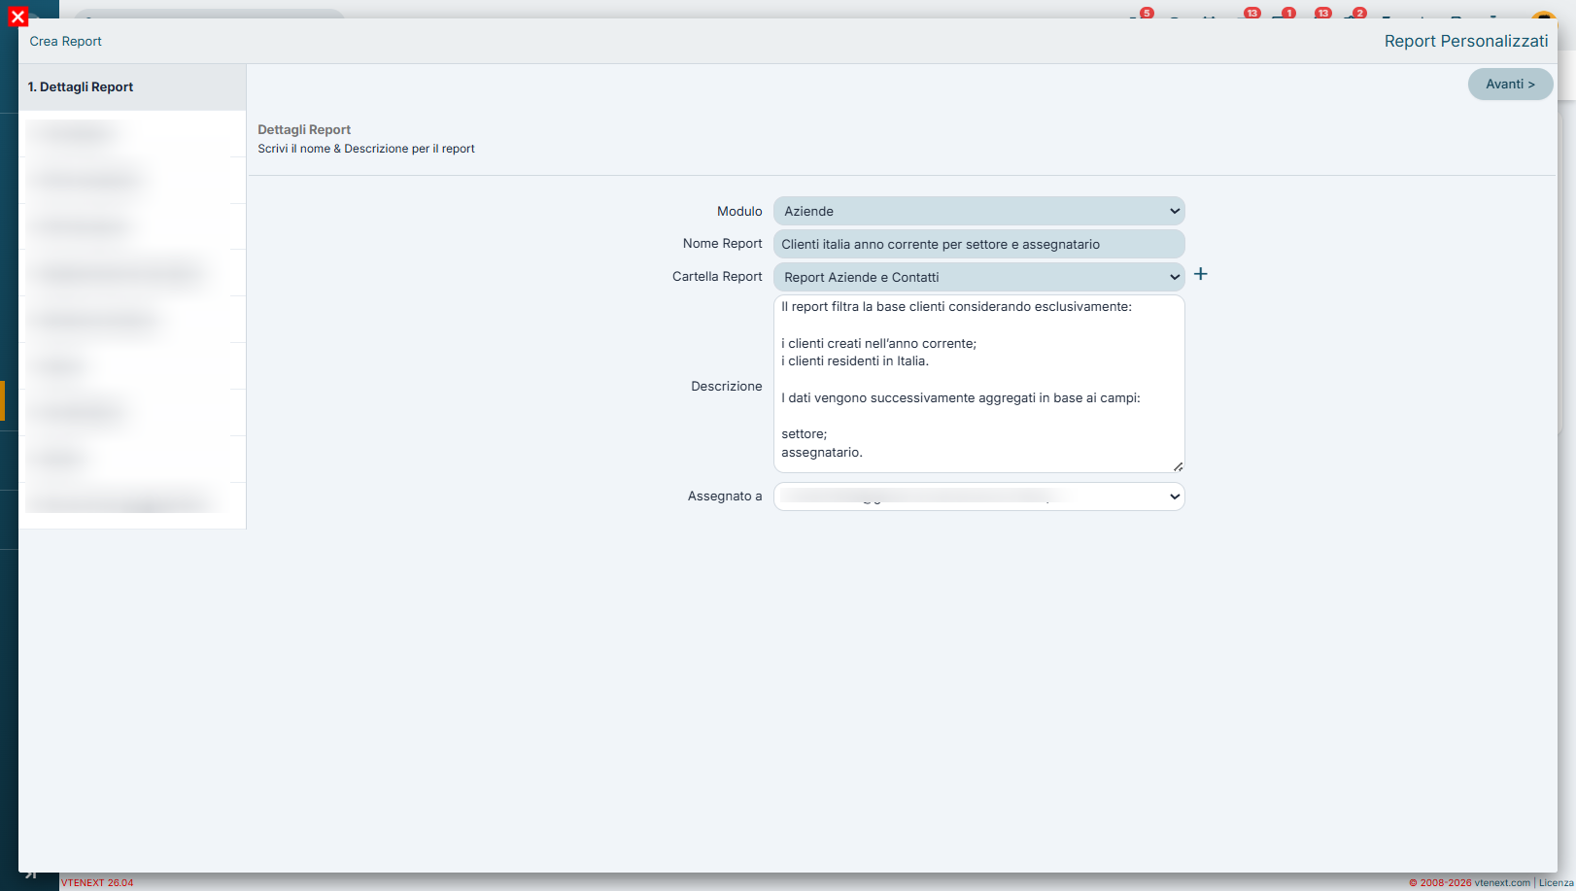Click the Cartella Report field label
The image size is (1576, 891).
[717, 277]
